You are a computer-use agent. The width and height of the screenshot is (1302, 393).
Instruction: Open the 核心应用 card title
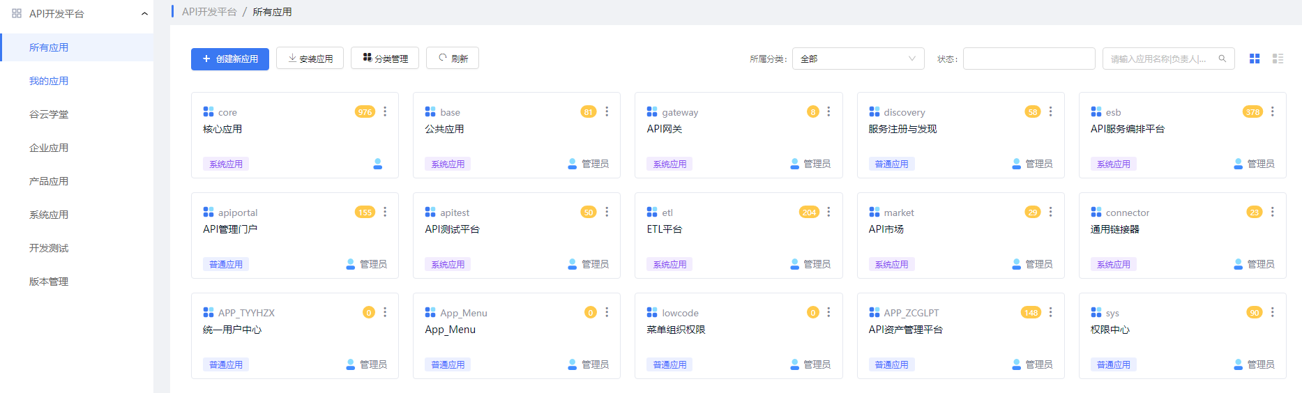point(222,129)
